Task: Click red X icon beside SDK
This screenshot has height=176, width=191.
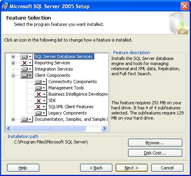Action: pyautogui.click(x=40, y=100)
